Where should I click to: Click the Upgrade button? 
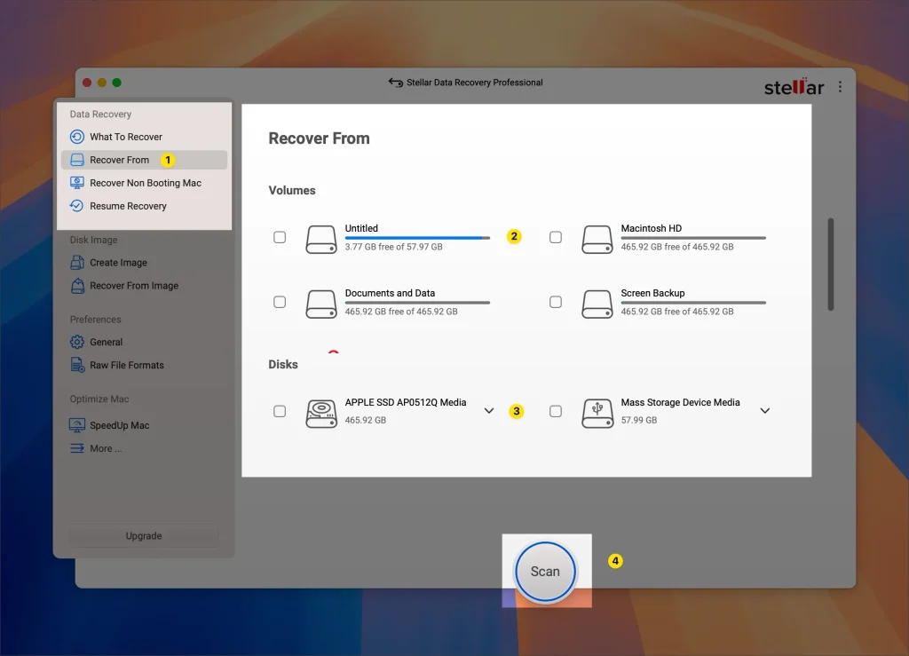143,535
